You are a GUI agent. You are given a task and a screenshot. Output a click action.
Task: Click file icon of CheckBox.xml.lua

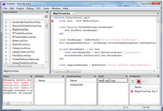point(10,56)
